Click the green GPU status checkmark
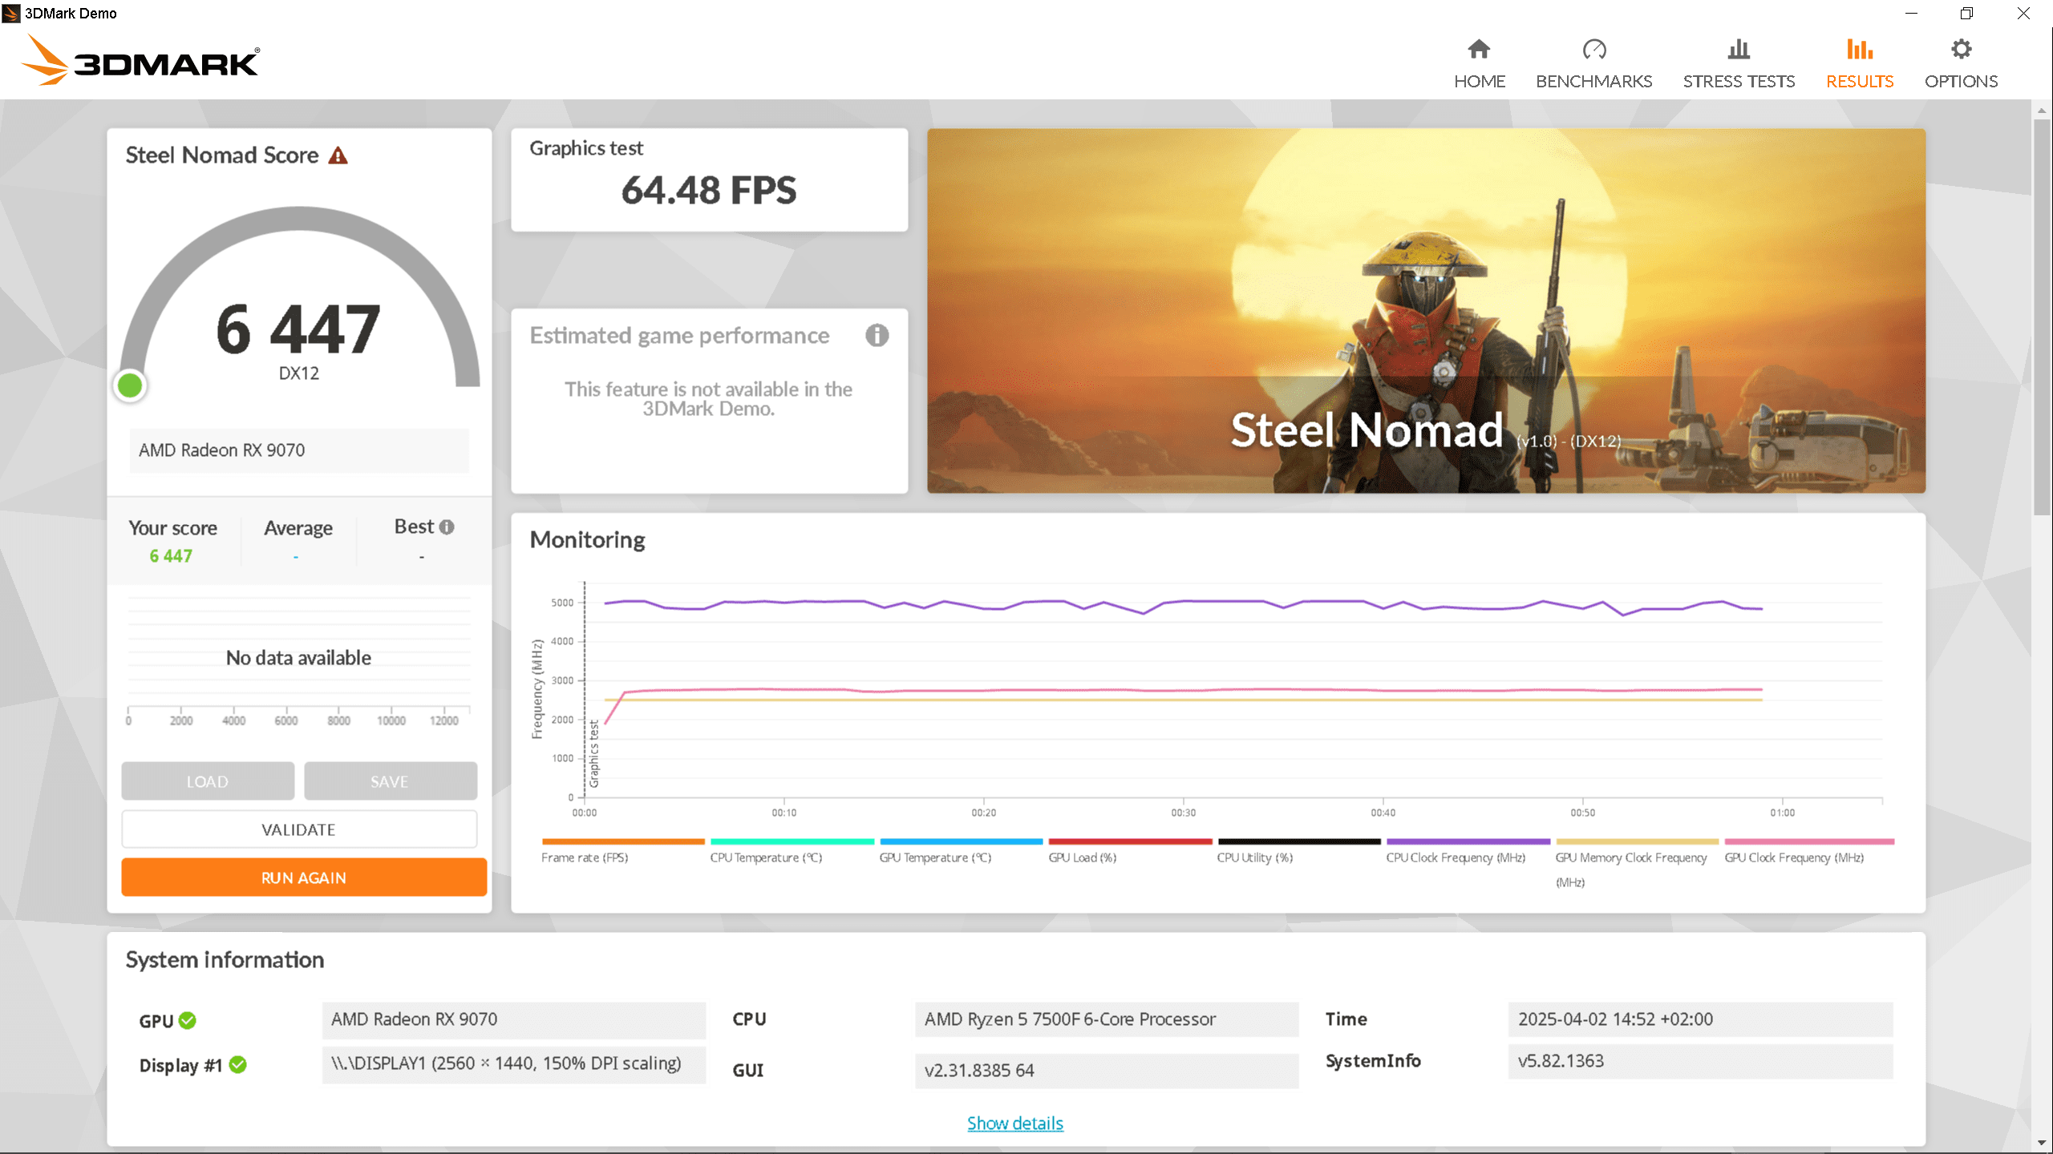Viewport: 2053px width, 1154px height. tap(188, 1020)
